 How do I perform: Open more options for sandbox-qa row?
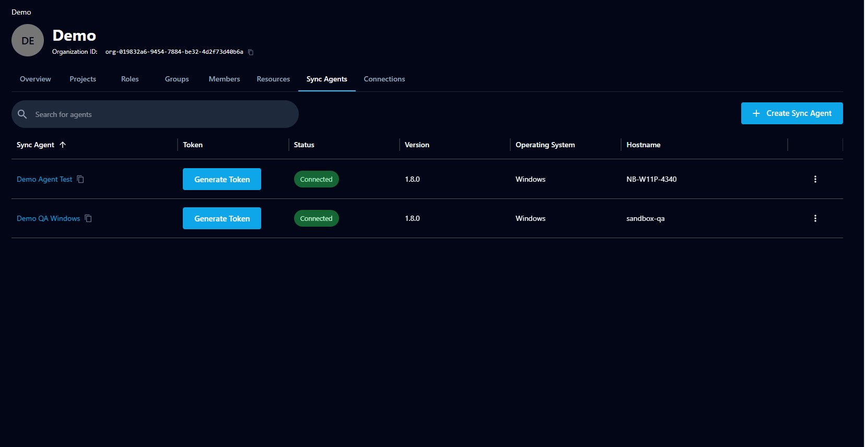tap(815, 218)
